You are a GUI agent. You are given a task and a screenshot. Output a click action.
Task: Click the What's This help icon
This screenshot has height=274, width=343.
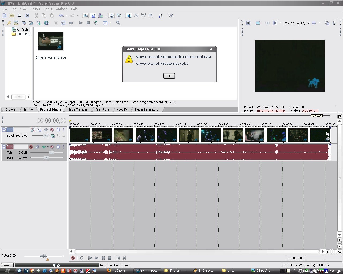pyautogui.click(x=170, y=16)
